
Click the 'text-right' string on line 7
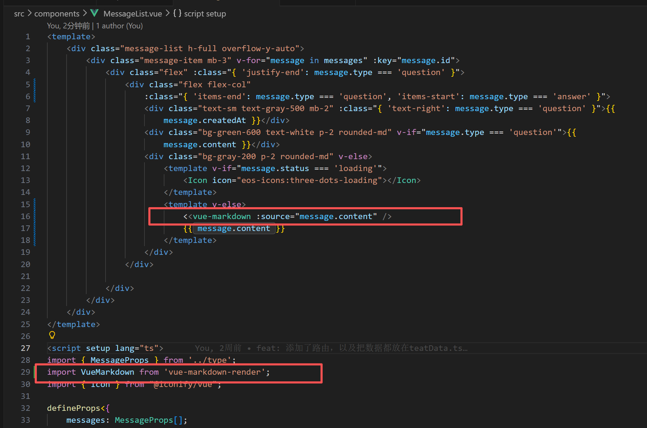[416, 108]
